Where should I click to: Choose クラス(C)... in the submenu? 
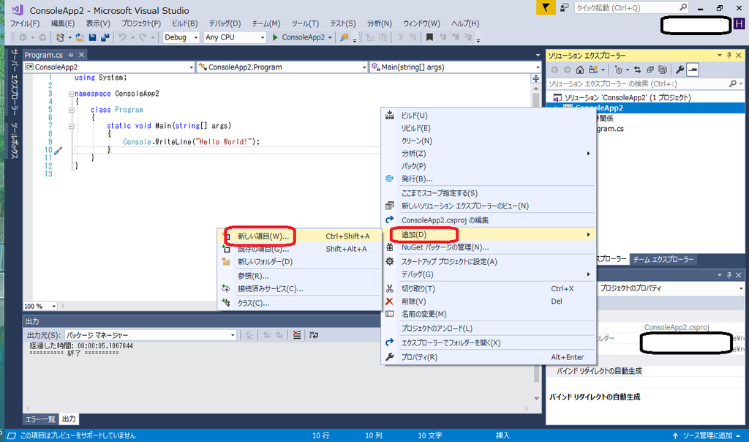coord(299,303)
